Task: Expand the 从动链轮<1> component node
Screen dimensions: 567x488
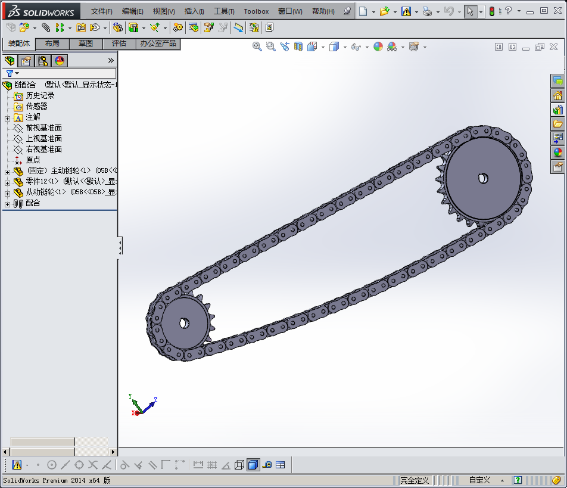Action: [7, 193]
